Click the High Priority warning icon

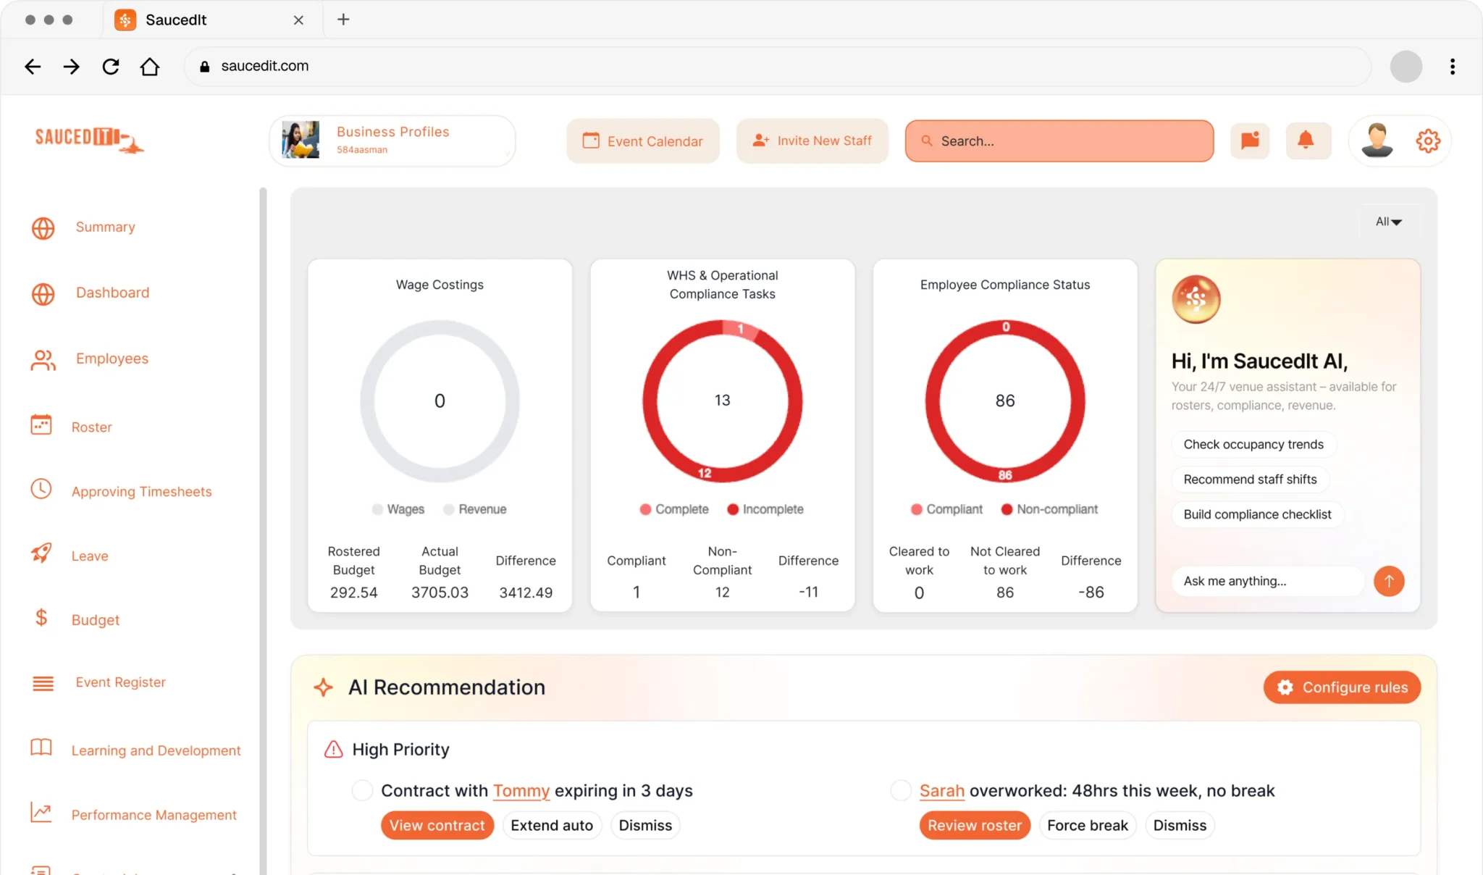(333, 749)
